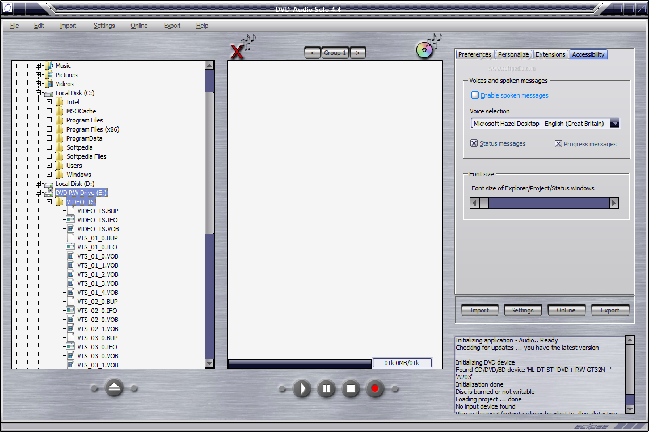Click the VTS_01_0.IFO file icon
Image resolution: width=649 pixels, height=432 pixels.
[x=70, y=247]
